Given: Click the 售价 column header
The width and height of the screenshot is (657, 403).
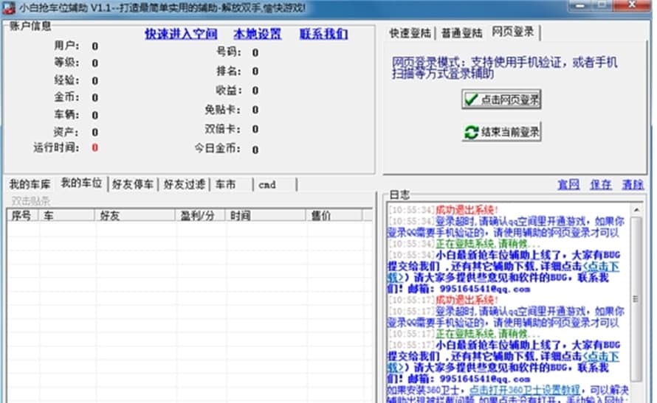Looking at the screenshot, I should point(334,215).
